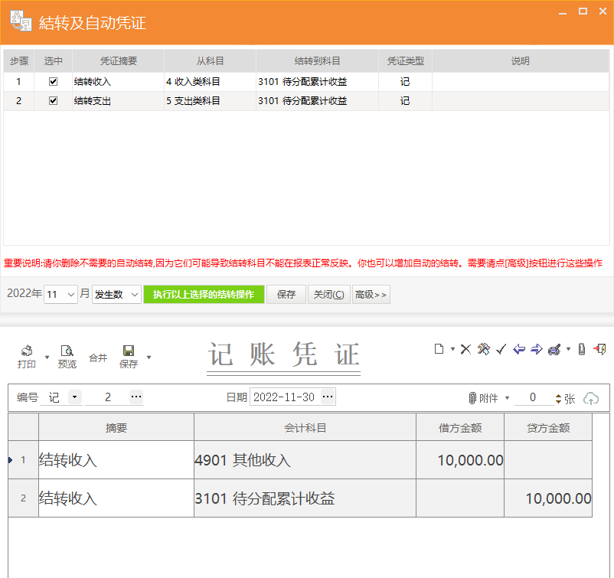The width and height of the screenshot is (614, 578).
Task: Open the voucher number ellipsis picker
Action: click(136, 397)
